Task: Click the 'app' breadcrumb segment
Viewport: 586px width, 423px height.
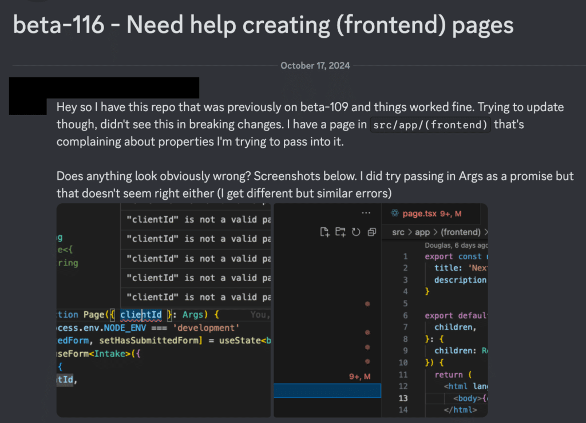Action: click(423, 232)
